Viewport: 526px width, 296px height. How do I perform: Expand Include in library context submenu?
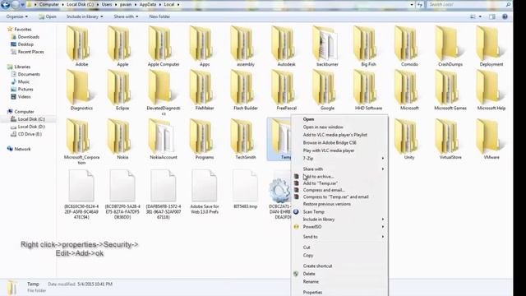339,220
